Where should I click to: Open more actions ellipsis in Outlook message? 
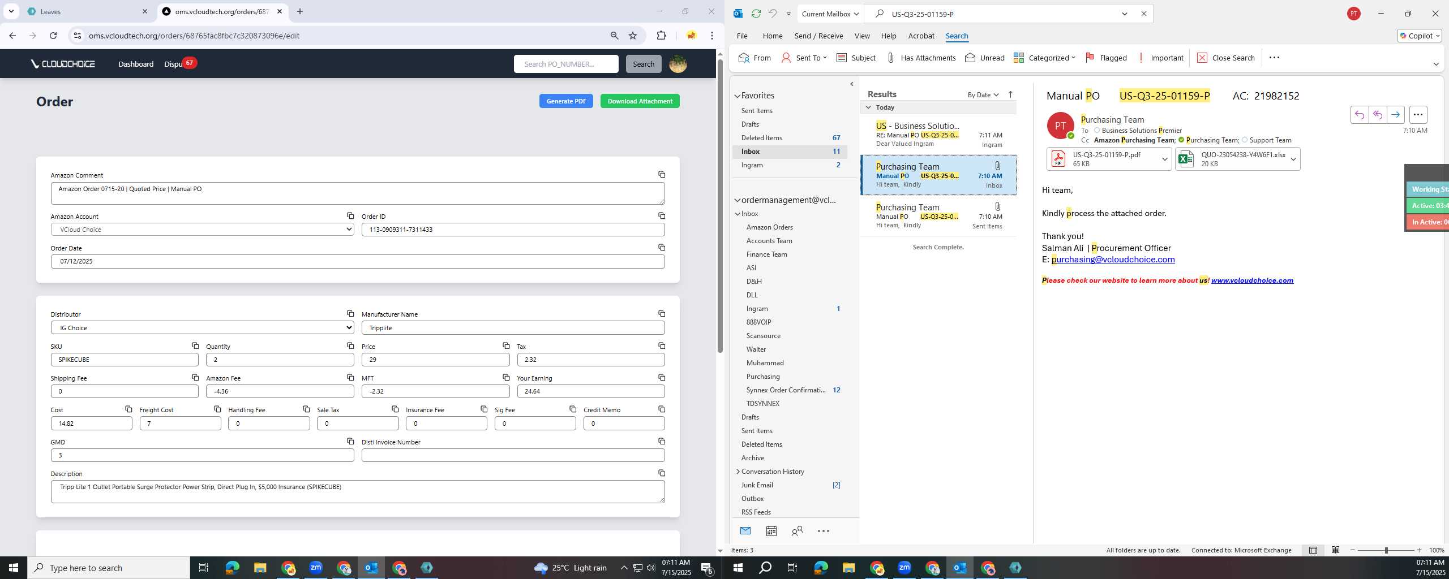1418,115
